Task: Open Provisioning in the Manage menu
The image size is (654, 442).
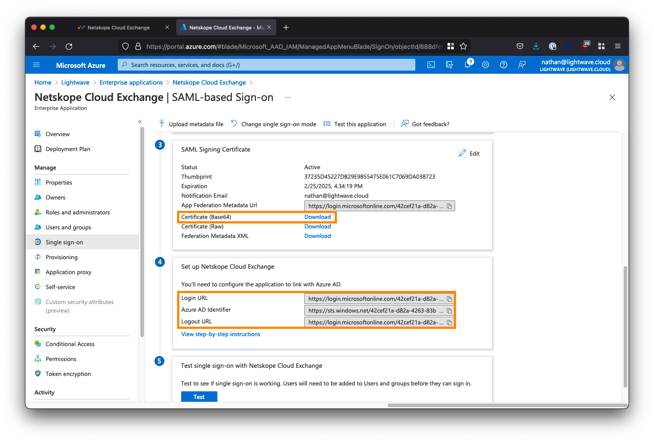Action: click(62, 257)
